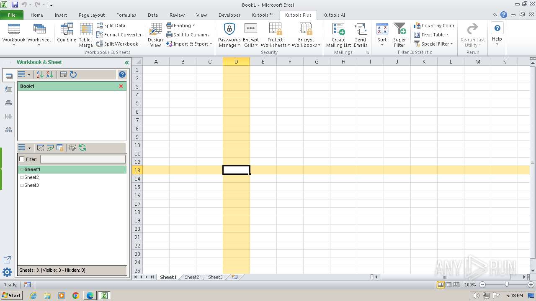Expand Workbook dropdown in ribbon

click(x=14, y=45)
